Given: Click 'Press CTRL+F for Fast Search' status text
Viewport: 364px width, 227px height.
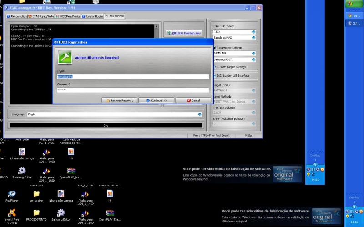Looking at the screenshot, I should tap(212, 135).
